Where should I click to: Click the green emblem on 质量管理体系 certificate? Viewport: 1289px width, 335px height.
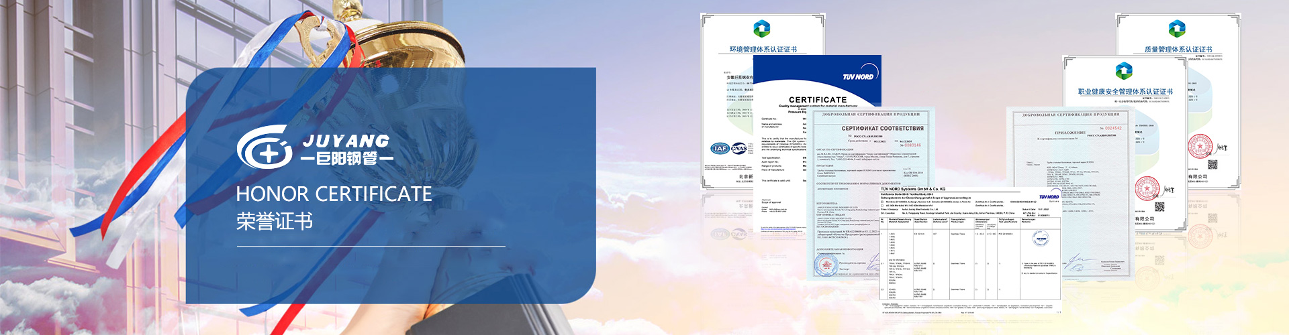click(1177, 29)
